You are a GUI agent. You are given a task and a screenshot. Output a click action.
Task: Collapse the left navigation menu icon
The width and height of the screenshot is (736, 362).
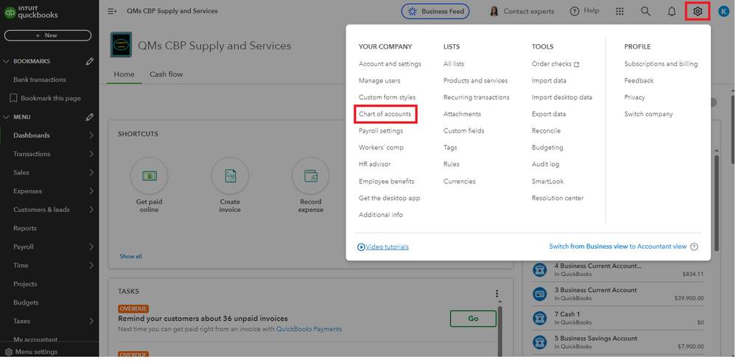pyautogui.click(x=112, y=11)
